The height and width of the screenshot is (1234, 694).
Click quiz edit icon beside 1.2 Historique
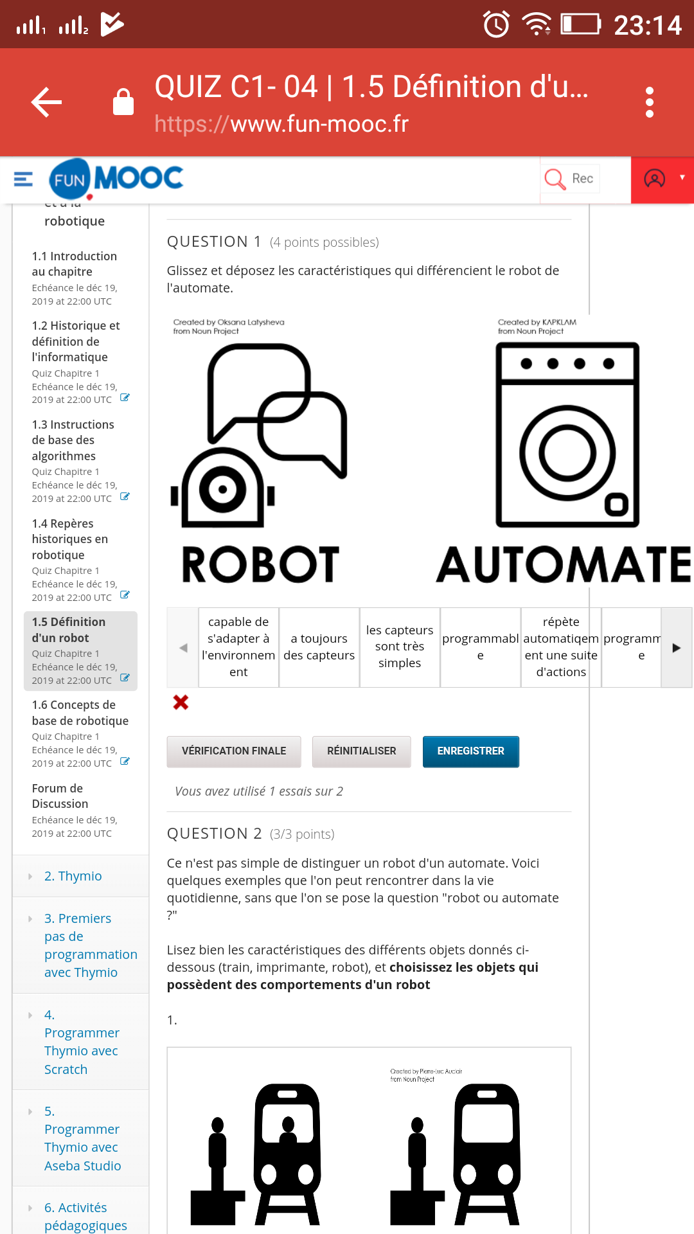(125, 398)
